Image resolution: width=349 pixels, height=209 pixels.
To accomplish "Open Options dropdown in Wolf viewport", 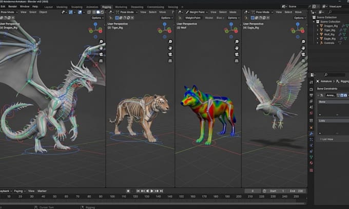I will click(234, 18).
